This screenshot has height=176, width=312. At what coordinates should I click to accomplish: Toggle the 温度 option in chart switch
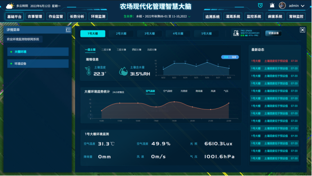click(x=226, y=57)
